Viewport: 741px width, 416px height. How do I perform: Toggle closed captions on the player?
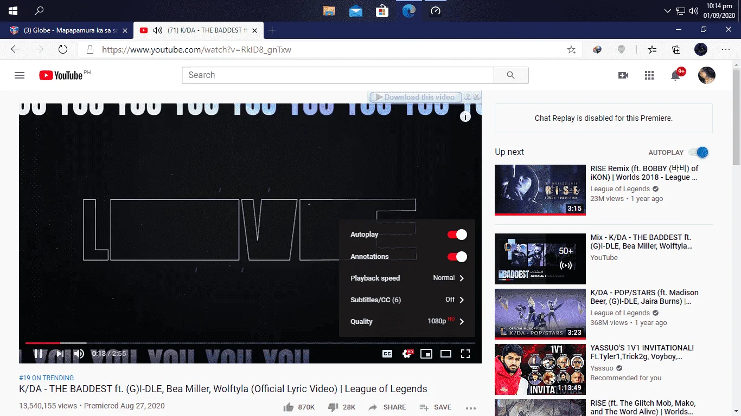[387, 354]
